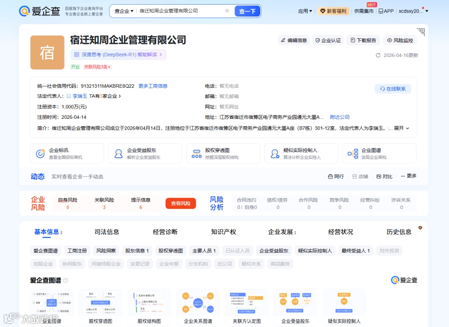Click the orange 宿 company avatar
Viewport: 449px width, 327px height.
pos(47,52)
